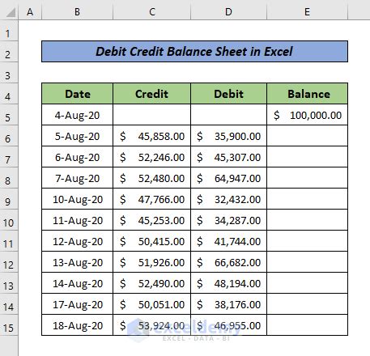Select row 10 header
Viewport: 370px width, 356px height.
pyautogui.click(x=9, y=222)
